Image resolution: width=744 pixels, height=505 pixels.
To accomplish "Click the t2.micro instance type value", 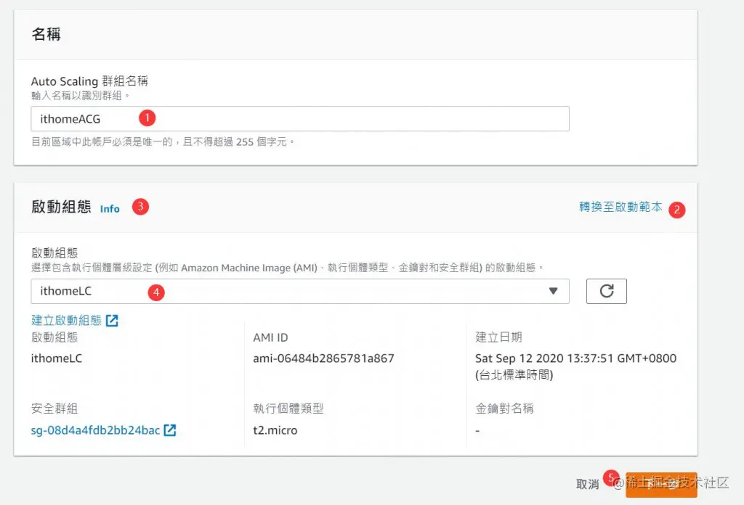I will pos(275,430).
